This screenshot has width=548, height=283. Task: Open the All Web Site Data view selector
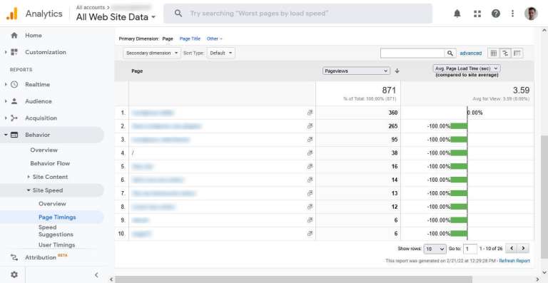point(116,17)
